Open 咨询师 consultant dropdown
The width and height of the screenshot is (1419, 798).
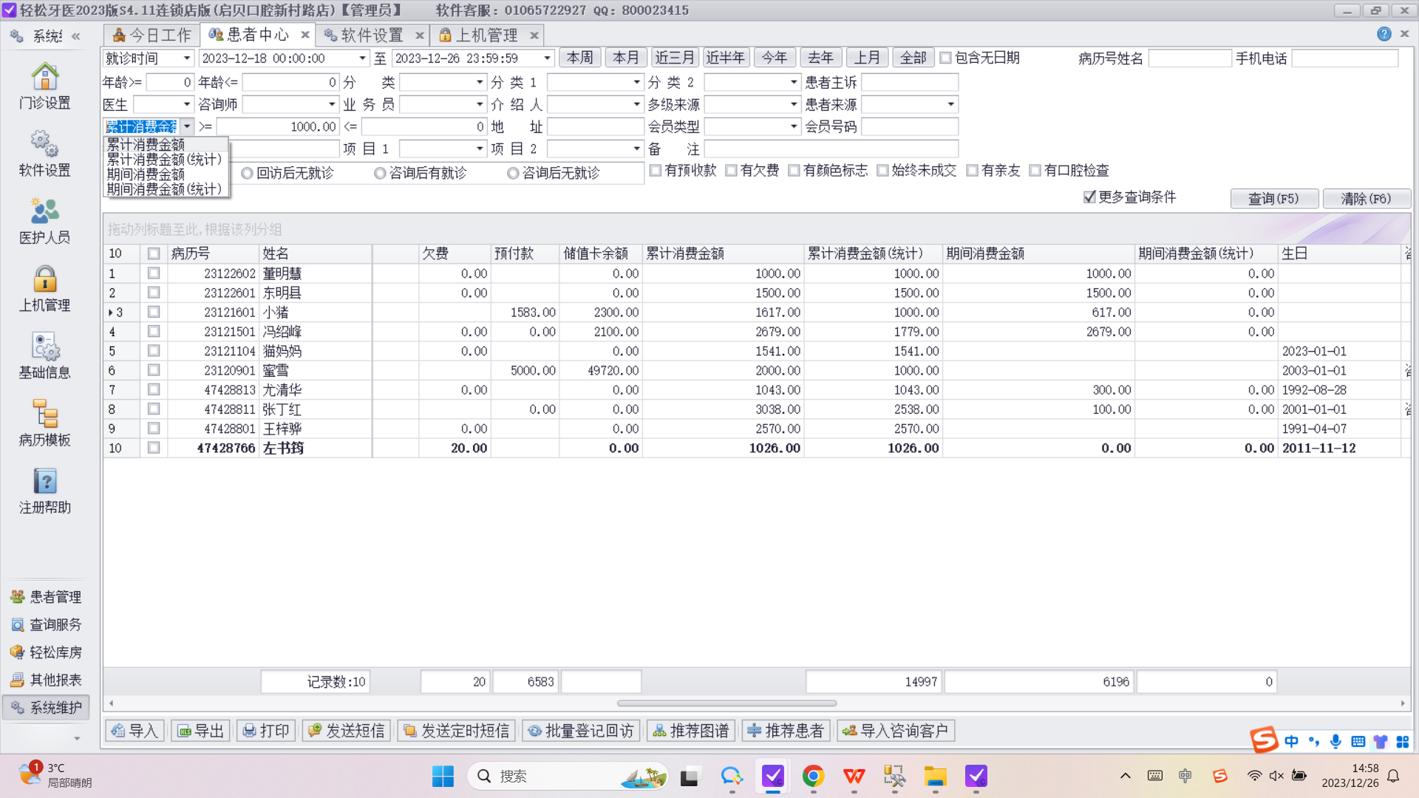(332, 105)
